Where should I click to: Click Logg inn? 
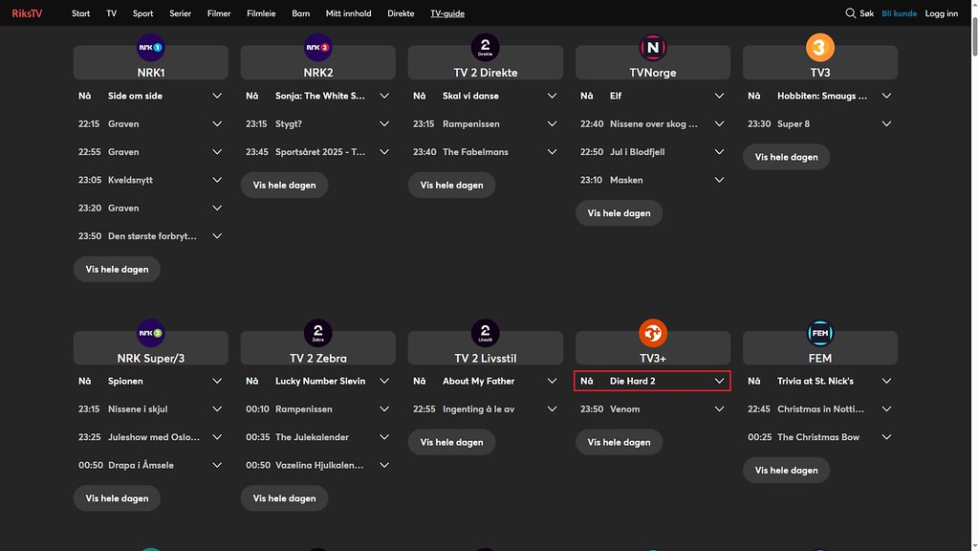942,13
